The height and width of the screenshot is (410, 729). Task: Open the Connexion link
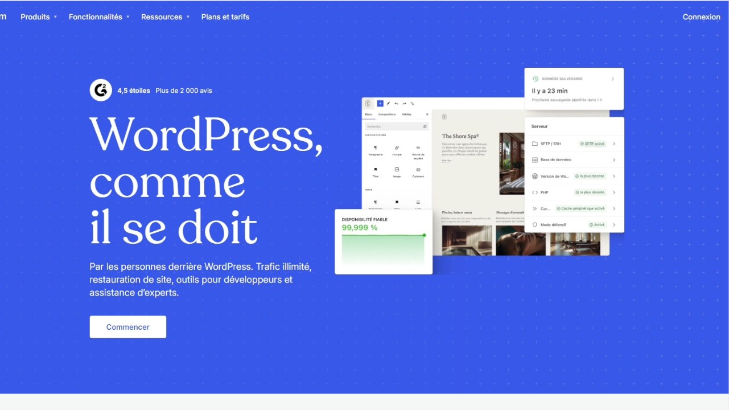pyautogui.click(x=701, y=17)
